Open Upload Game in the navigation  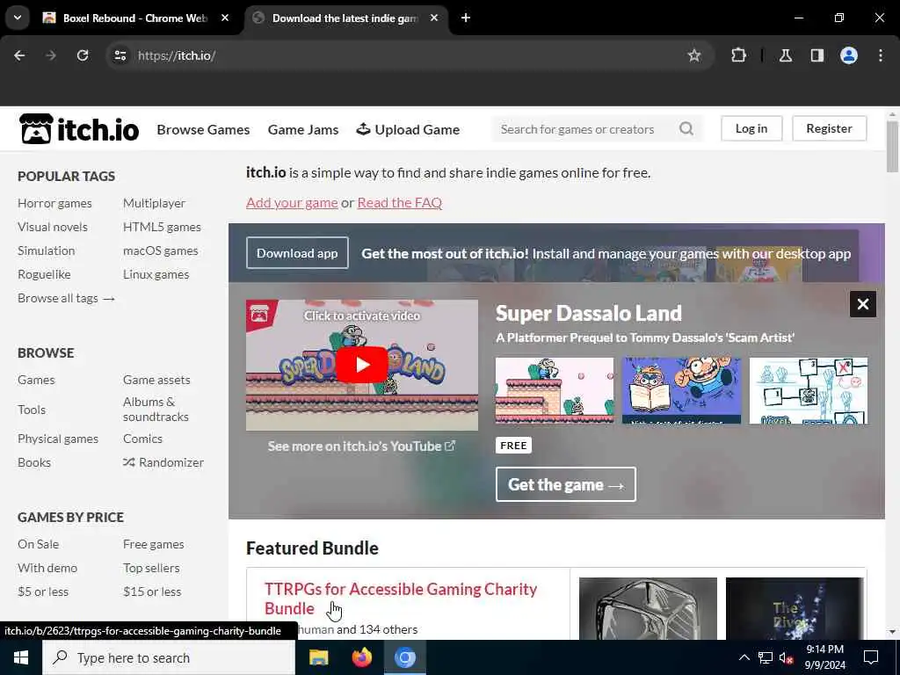[408, 130]
